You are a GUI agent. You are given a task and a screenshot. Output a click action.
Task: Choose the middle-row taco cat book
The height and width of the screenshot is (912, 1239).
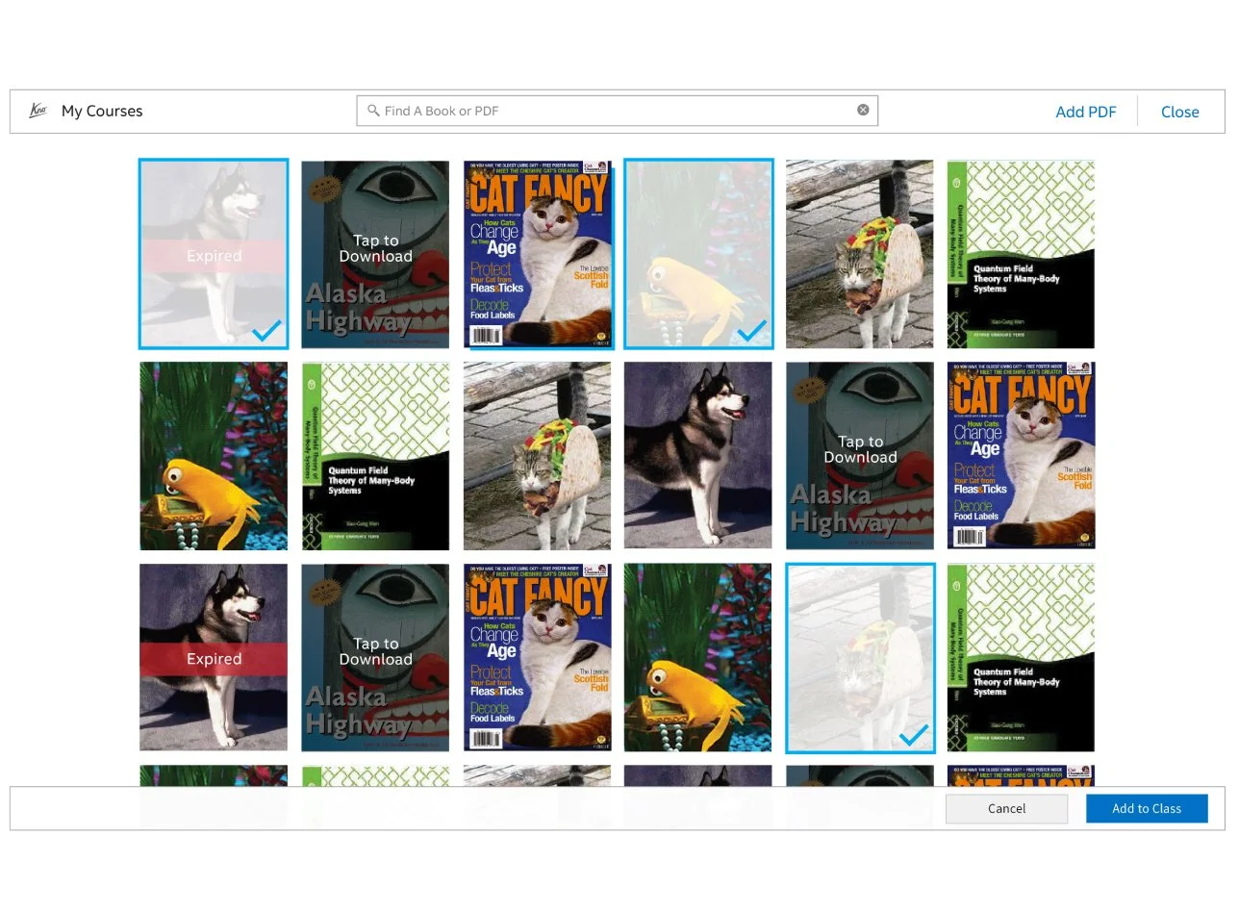pos(538,456)
